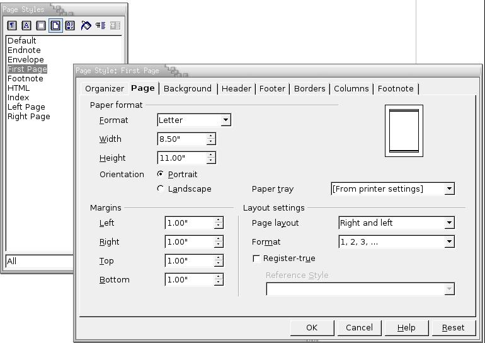Open the paper Format dropdown showing Letter
Screen dimensions: 485x343
pos(225,120)
